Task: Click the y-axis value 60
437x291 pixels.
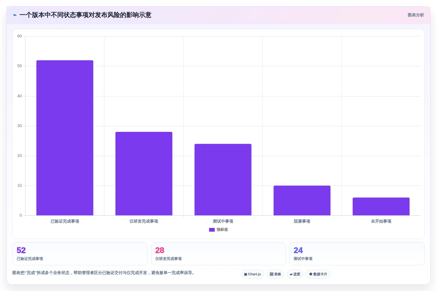Action: tap(19, 36)
